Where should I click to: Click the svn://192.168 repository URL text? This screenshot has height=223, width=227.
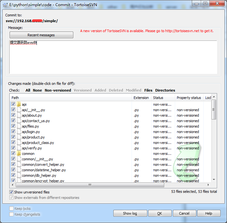point(32,21)
